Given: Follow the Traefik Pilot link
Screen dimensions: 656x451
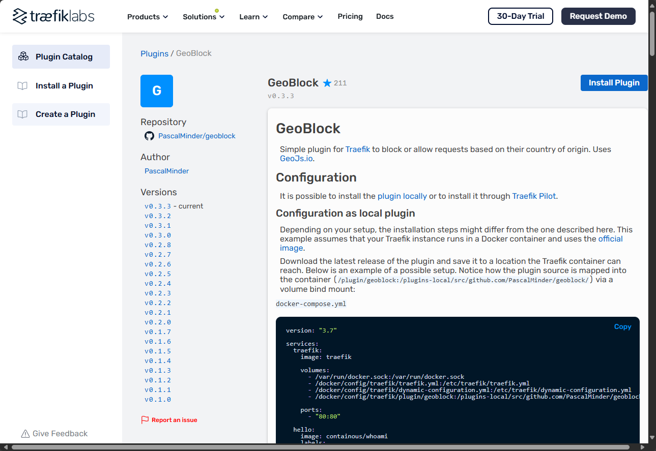Looking at the screenshot, I should 534,196.
